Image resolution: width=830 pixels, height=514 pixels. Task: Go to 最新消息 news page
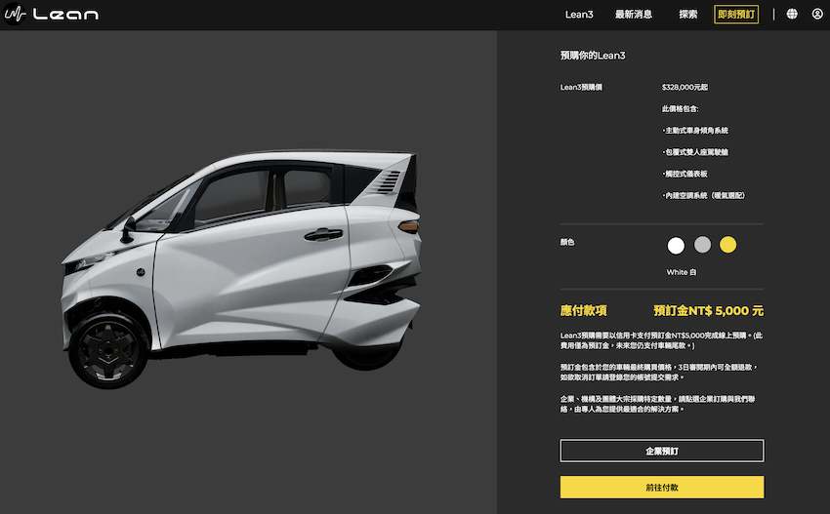pyautogui.click(x=633, y=15)
